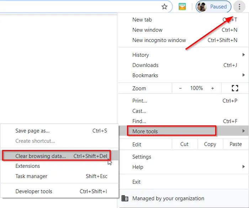
Task: Click the Paused profile button
Action: click(x=213, y=7)
